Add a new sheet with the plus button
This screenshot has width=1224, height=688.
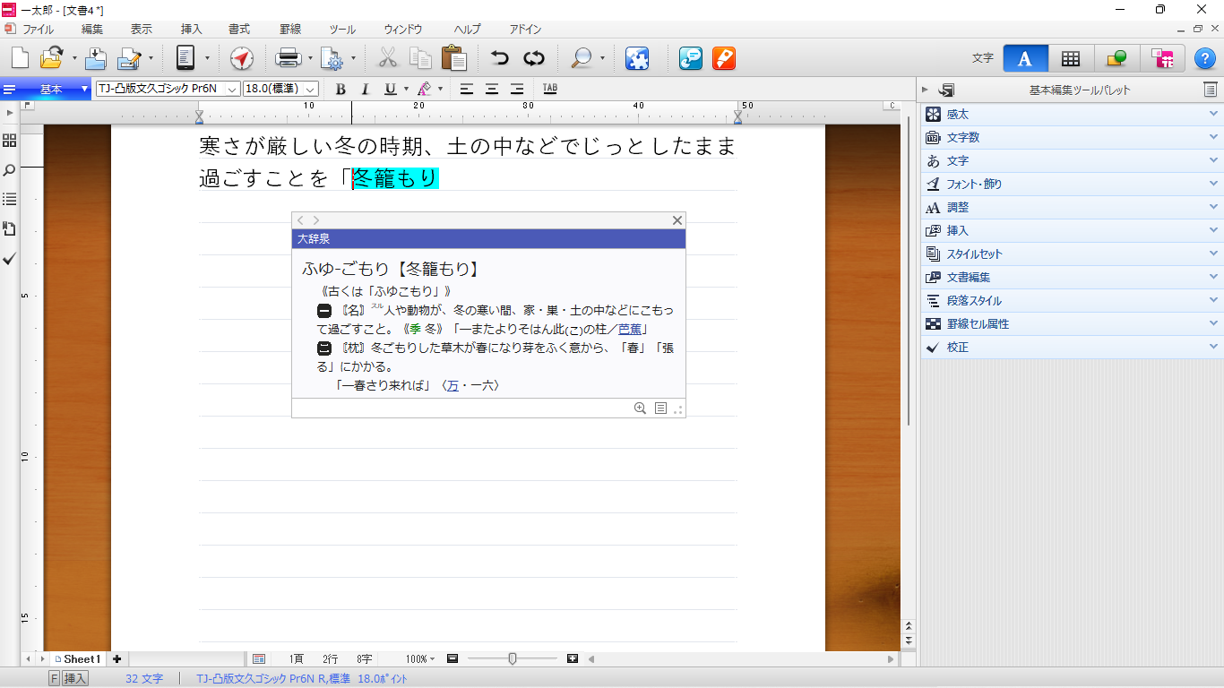tap(116, 659)
